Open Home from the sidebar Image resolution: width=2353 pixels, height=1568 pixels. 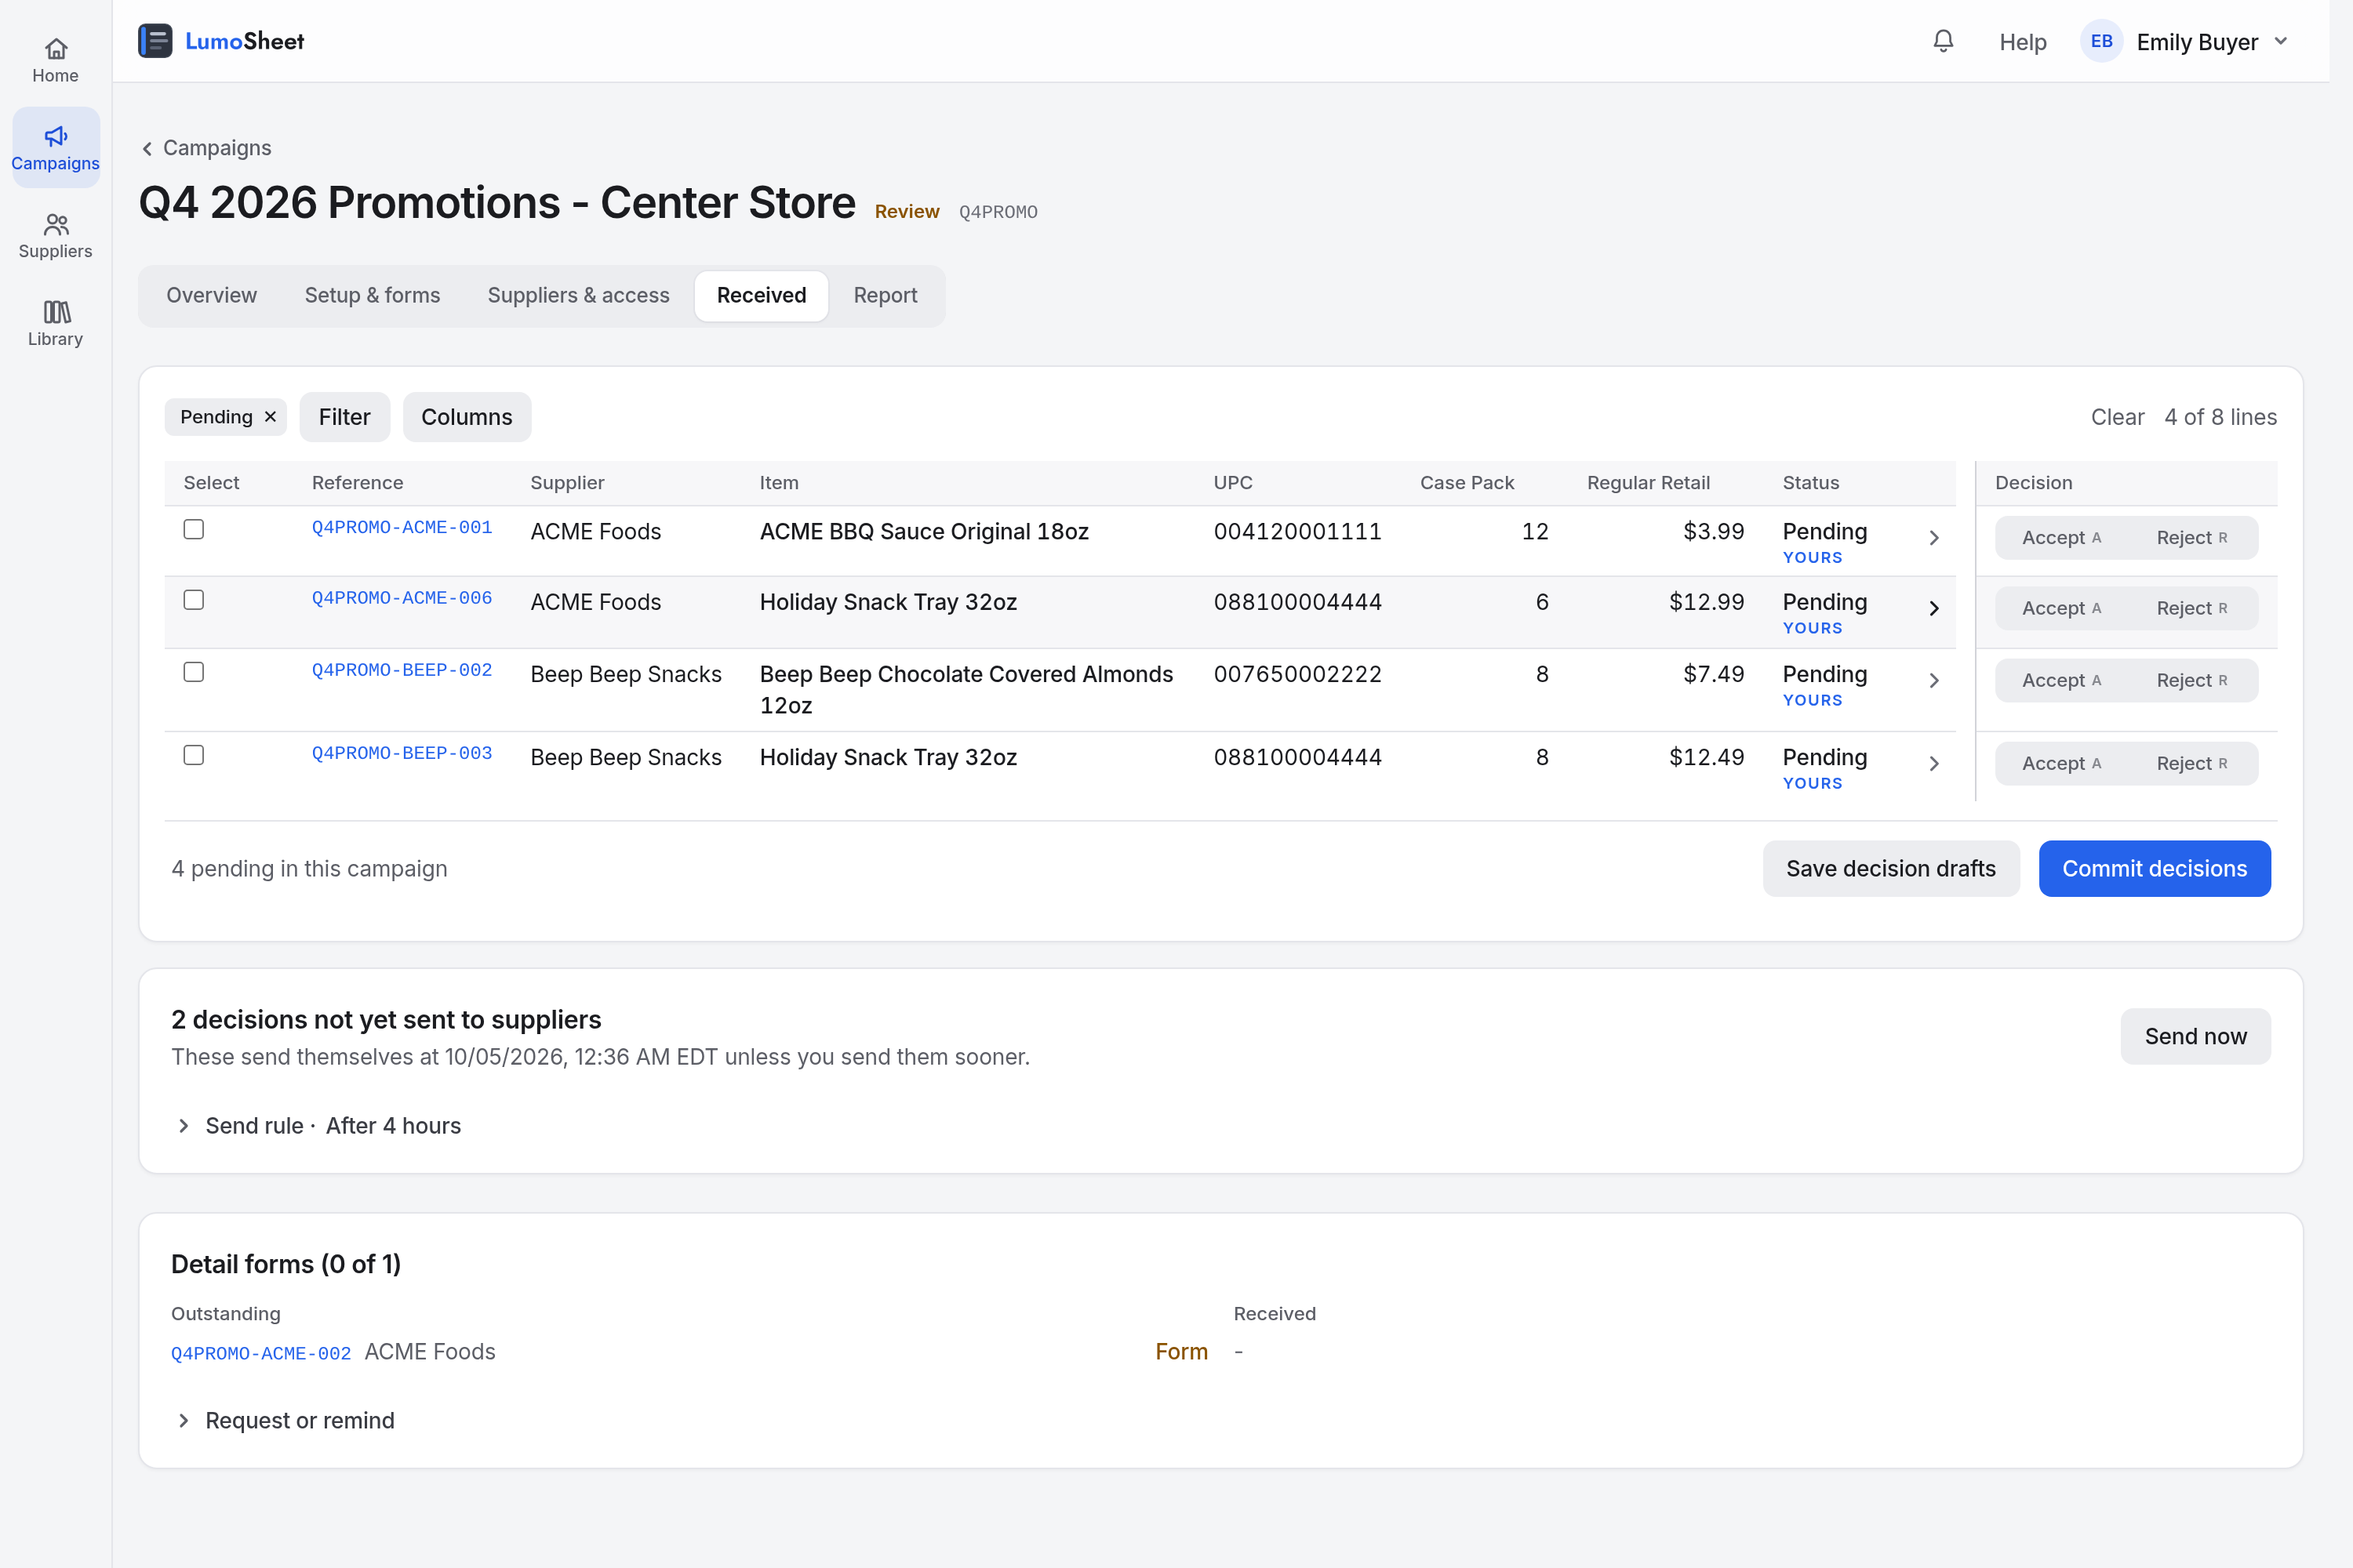tap(55, 60)
